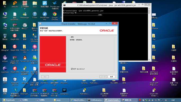
Task: Select the Delphi XE6 desktop icon
Action: point(15,70)
